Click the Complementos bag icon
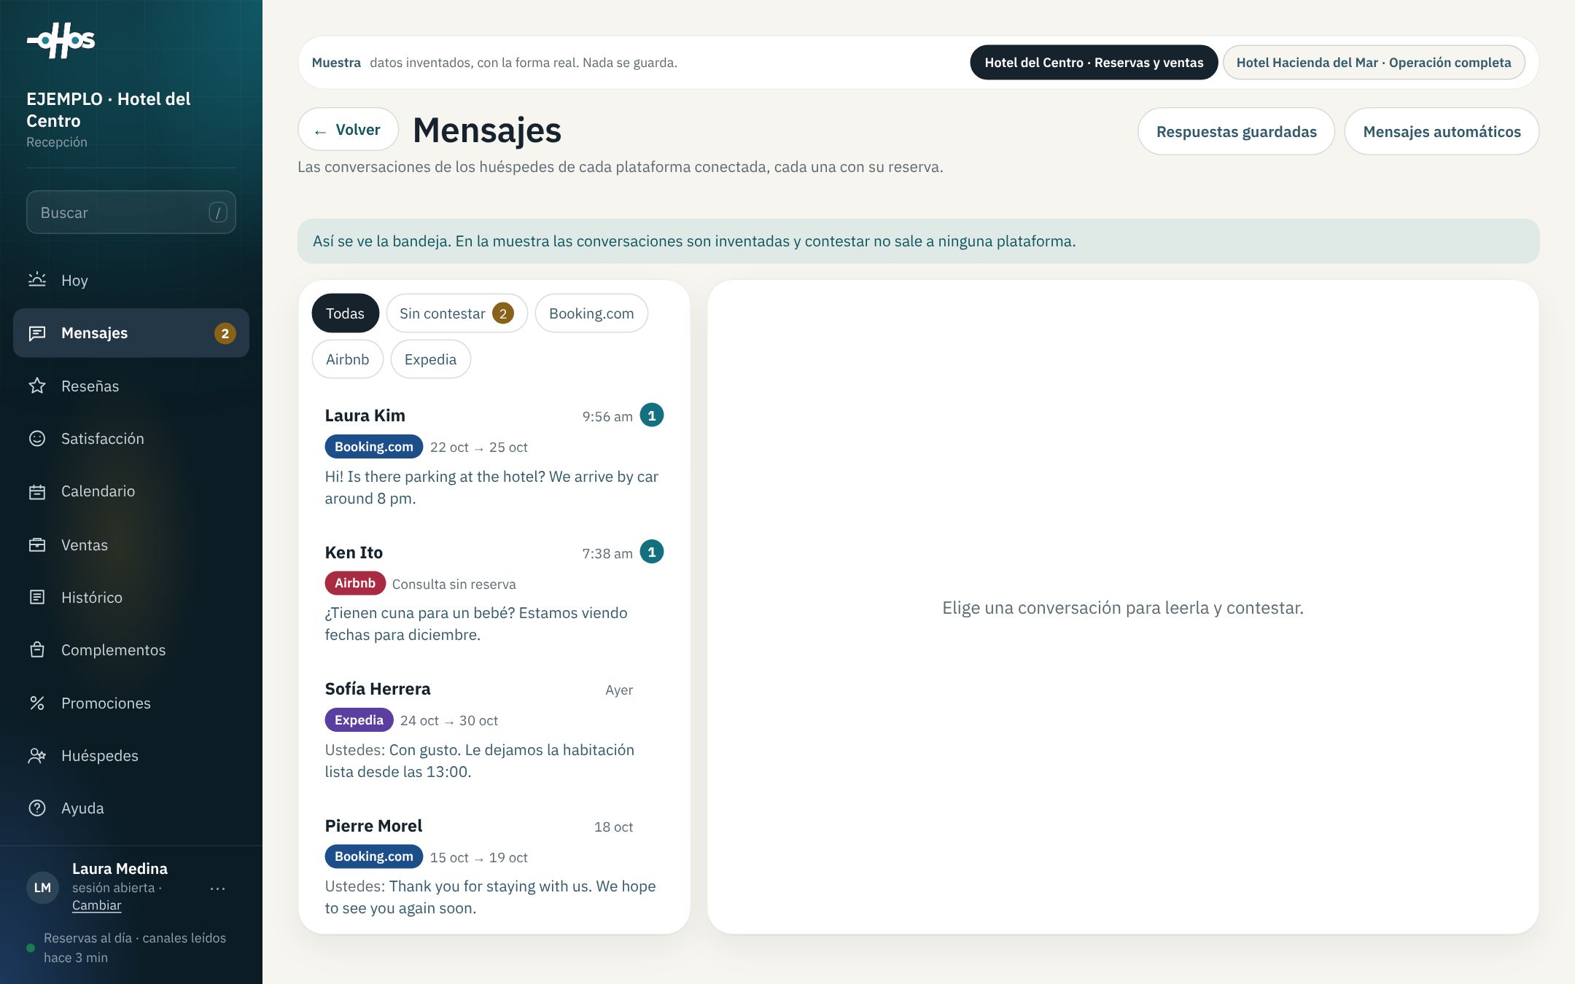 37,649
